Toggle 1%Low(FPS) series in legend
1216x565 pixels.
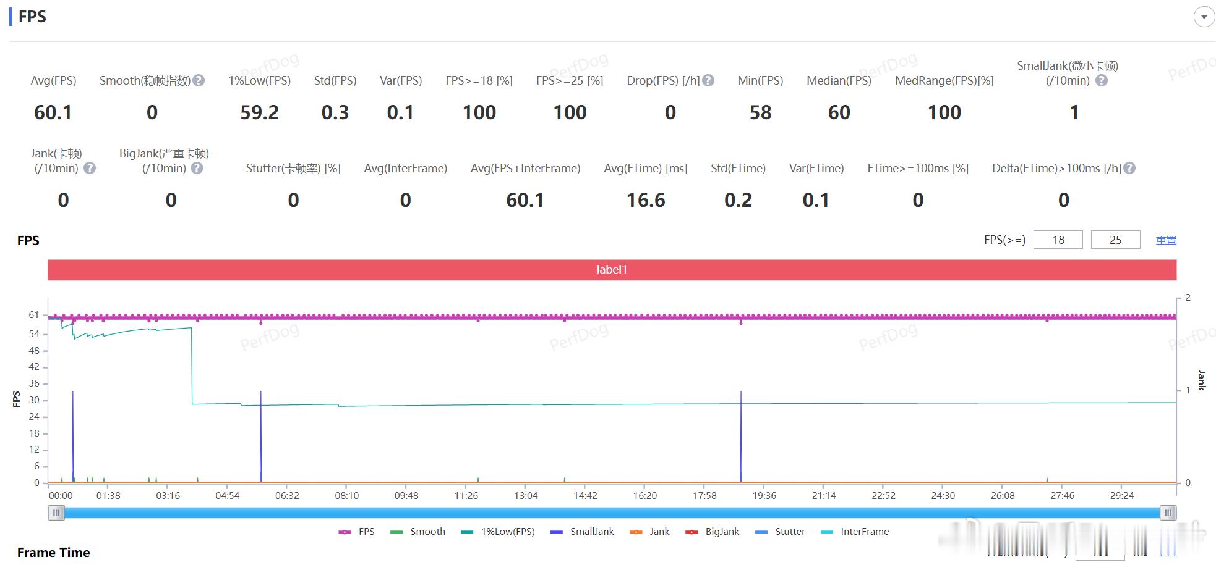498,531
